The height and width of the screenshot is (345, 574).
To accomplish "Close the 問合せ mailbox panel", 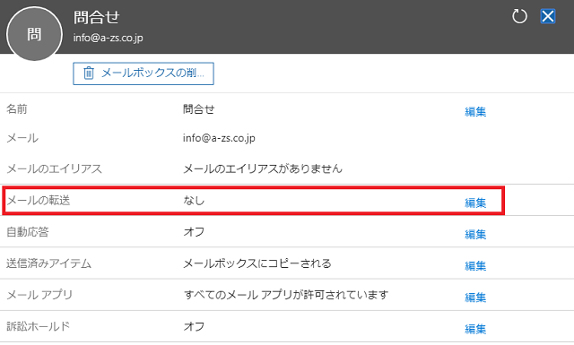I will tap(548, 16).
